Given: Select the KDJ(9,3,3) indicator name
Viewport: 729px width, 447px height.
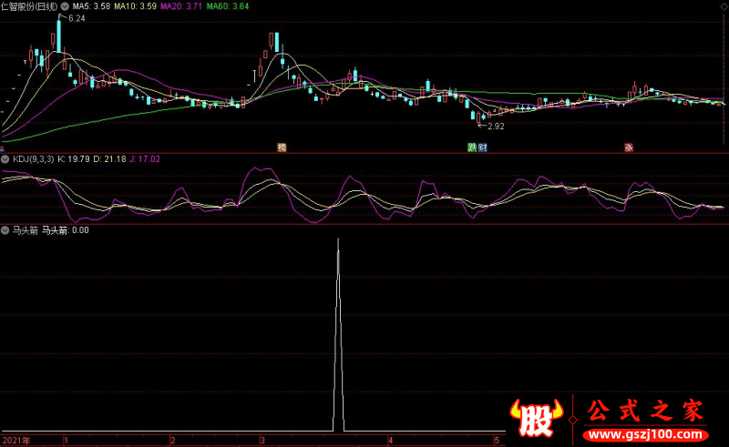Looking at the screenshot, I should [x=32, y=158].
